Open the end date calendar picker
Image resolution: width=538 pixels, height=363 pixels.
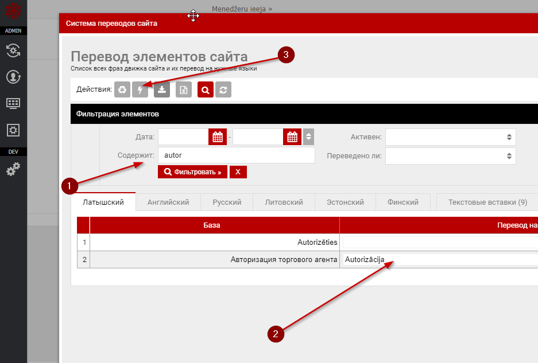(x=292, y=137)
